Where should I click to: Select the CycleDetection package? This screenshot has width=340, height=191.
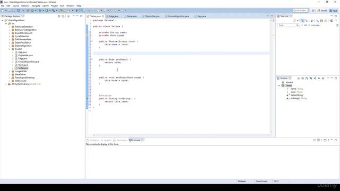pyautogui.click(x=22, y=37)
